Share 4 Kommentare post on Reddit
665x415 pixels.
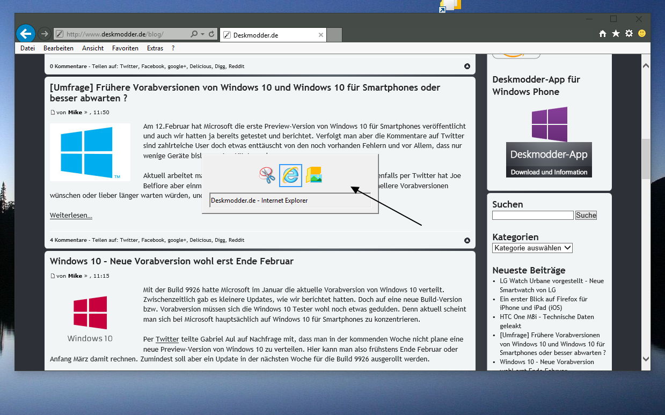(x=236, y=240)
